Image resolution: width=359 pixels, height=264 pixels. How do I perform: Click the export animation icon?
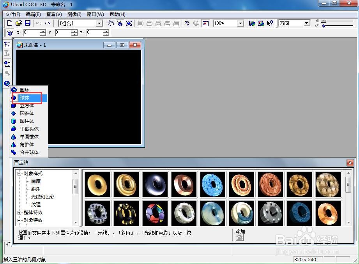[261, 23]
